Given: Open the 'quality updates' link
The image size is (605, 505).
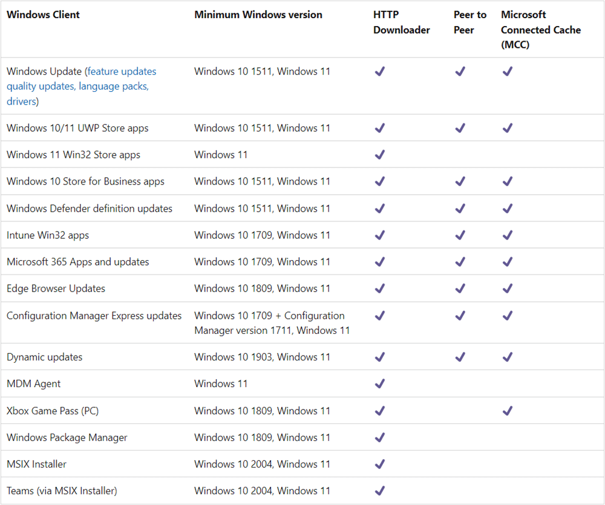Looking at the screenshot, I should pyautogui.click(x=41, y=86).
